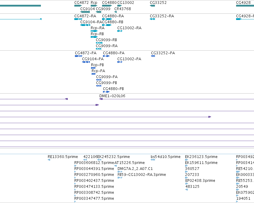Image resolution: width=254 pixels, height=203 pixels.
Task: Open the RP003474133.5prime EST label
Action: (x=94, y=187)
